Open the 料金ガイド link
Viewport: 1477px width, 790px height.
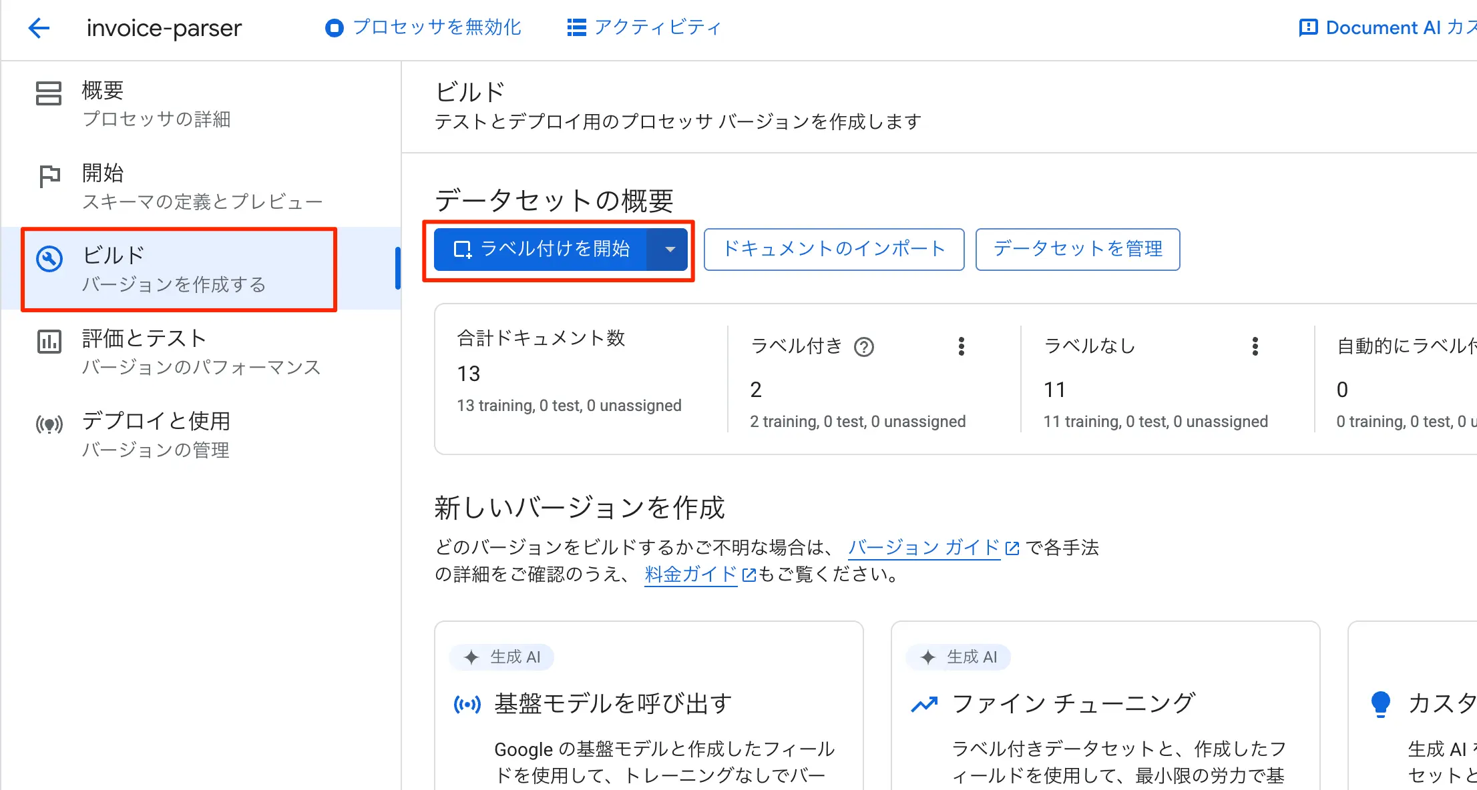click(691, 574)
